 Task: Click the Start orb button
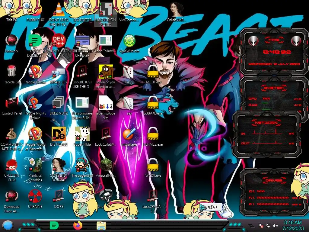tap(8, 225)
